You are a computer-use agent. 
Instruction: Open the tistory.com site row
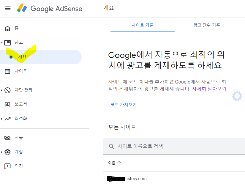(x=174, y=179)
